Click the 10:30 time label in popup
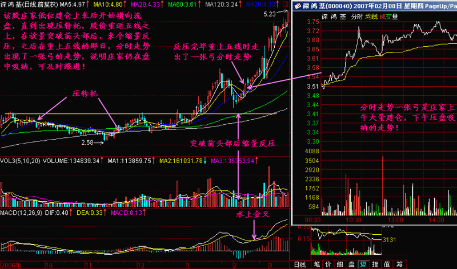 point(354,220)
